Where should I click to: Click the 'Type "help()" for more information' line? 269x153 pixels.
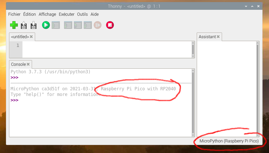point(55,94)
